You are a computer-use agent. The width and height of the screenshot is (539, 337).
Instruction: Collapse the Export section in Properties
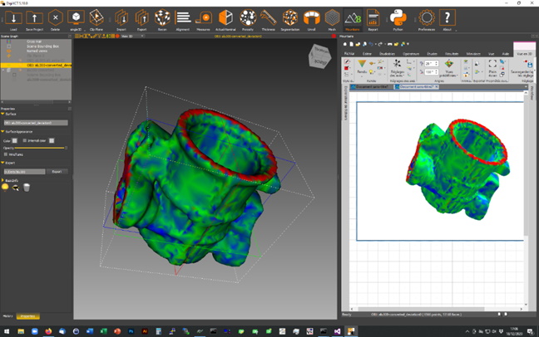[2, 163]
